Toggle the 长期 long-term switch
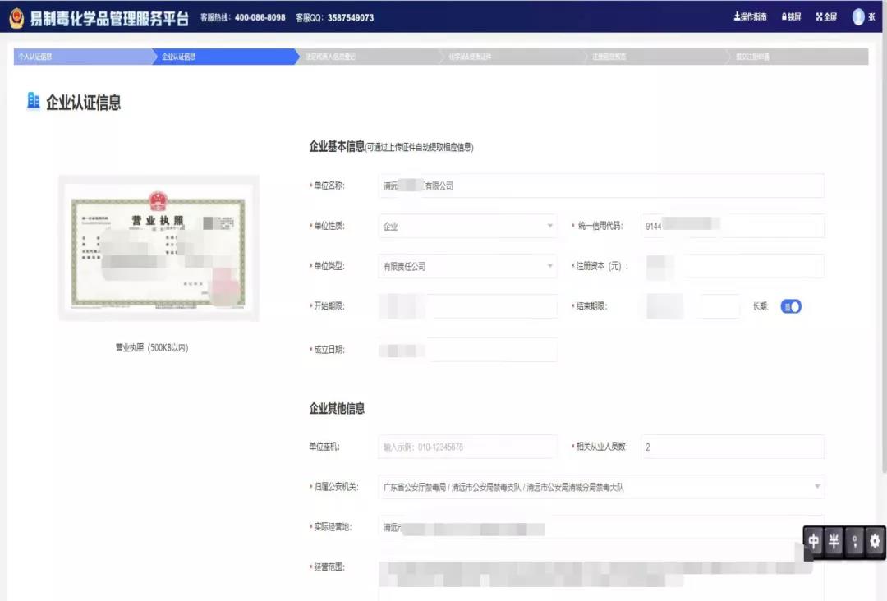887x601 pixels. click(x=790, y=306)
